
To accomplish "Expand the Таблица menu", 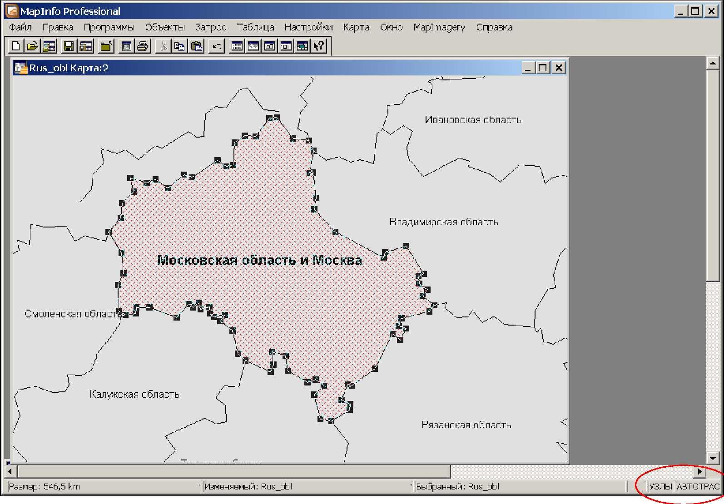I will click(x=255, y=27).
